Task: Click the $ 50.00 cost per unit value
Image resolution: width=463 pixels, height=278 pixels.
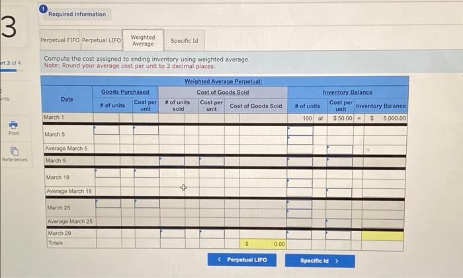Action: (343, 118)
